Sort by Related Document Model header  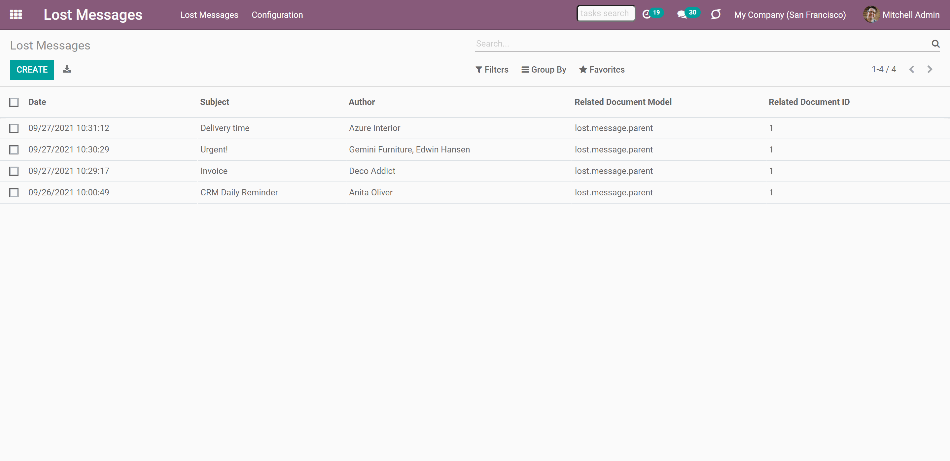coord(623,102)
